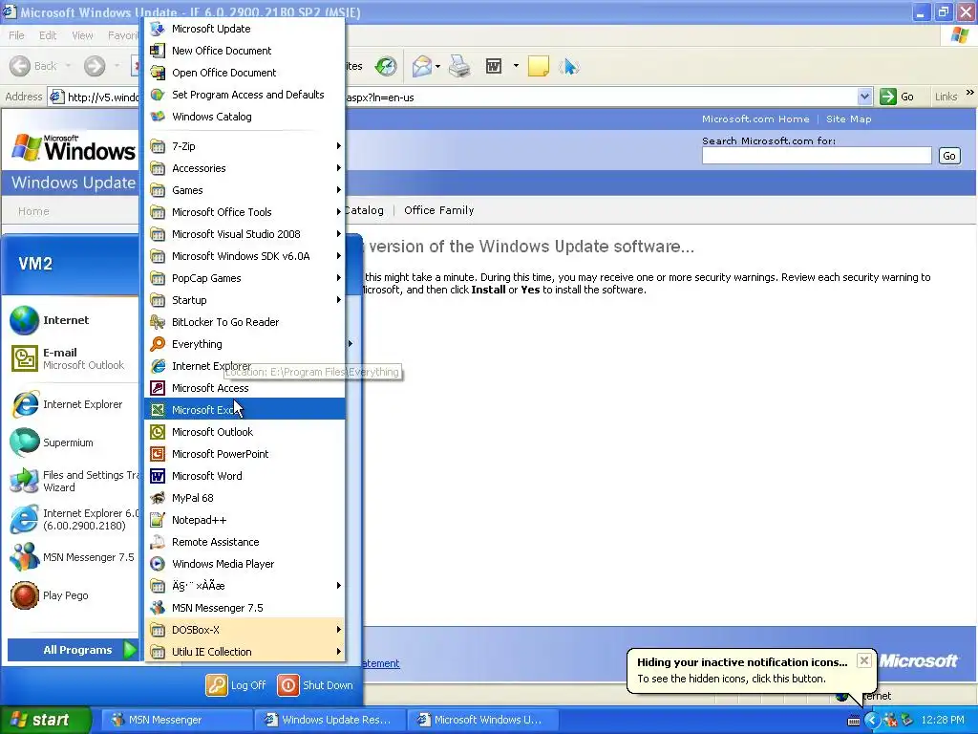The height and width of the screenshot is (734, 978).
Task: Click MSN Messenger 7.5 icon in programs list
Action: click(158, 608)
